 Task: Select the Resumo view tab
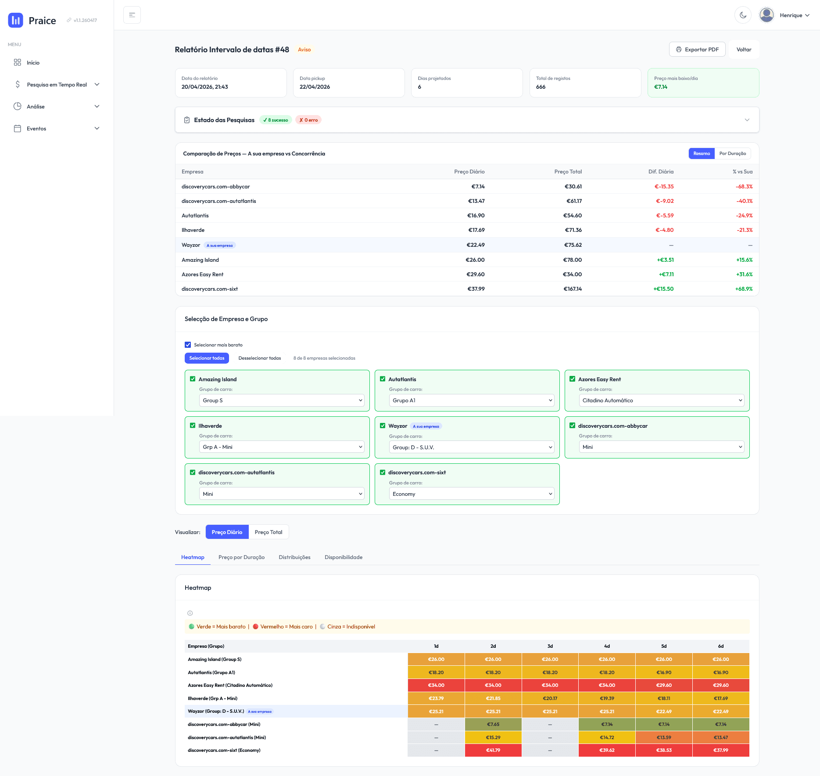coord(702,154)
